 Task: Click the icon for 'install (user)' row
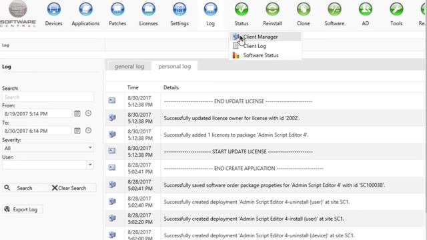point(112,218)
